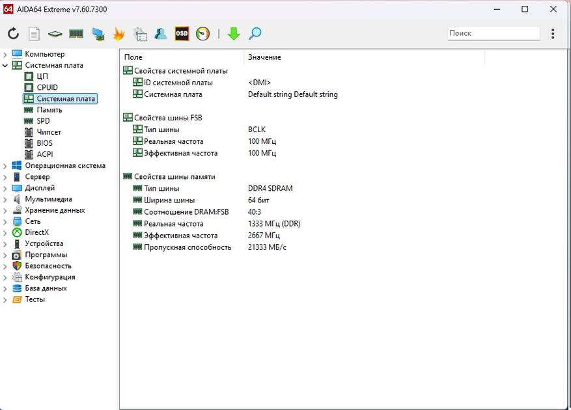The height and width of the screenshot is (410, 571).
Task: Click the gear icon beside Конфигурация
Action: pos(17,277)
